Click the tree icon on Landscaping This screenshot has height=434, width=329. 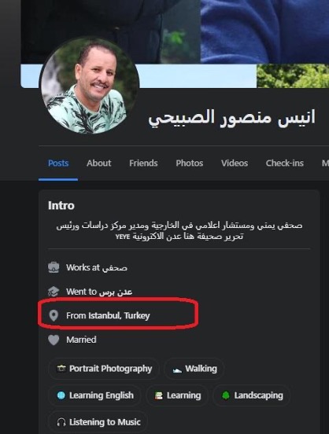point(226,395)
